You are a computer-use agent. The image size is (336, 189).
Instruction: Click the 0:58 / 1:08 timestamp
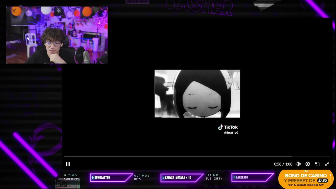283,164
